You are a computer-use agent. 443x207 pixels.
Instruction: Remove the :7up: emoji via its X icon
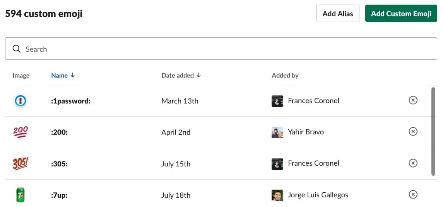point(413,195)
